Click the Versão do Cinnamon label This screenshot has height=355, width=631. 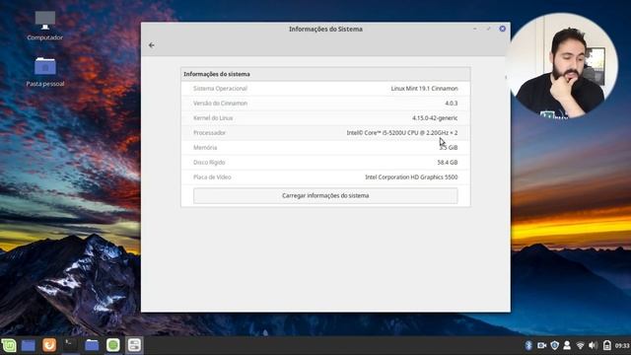tap(220, 103)
